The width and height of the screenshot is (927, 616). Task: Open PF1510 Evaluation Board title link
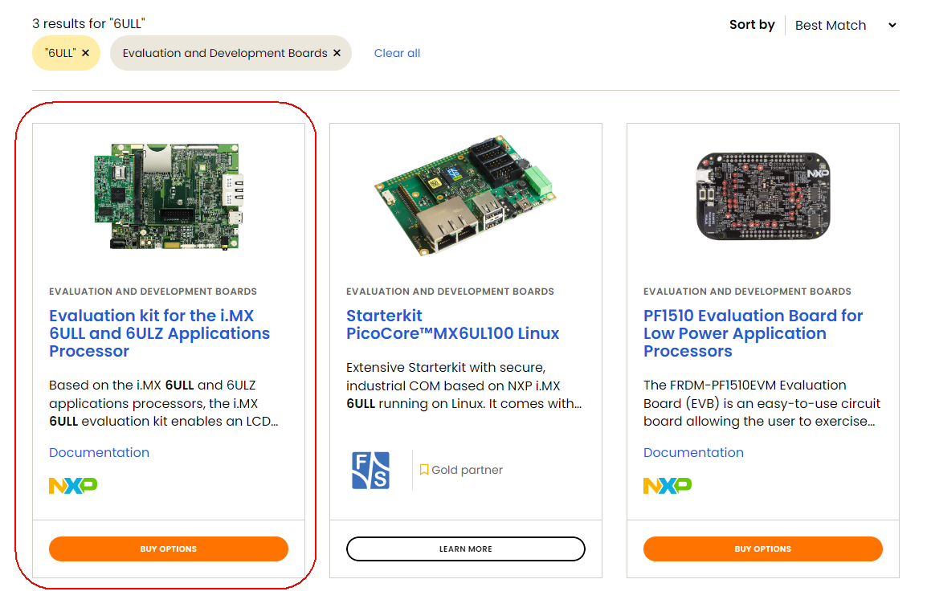pos(753,333)
